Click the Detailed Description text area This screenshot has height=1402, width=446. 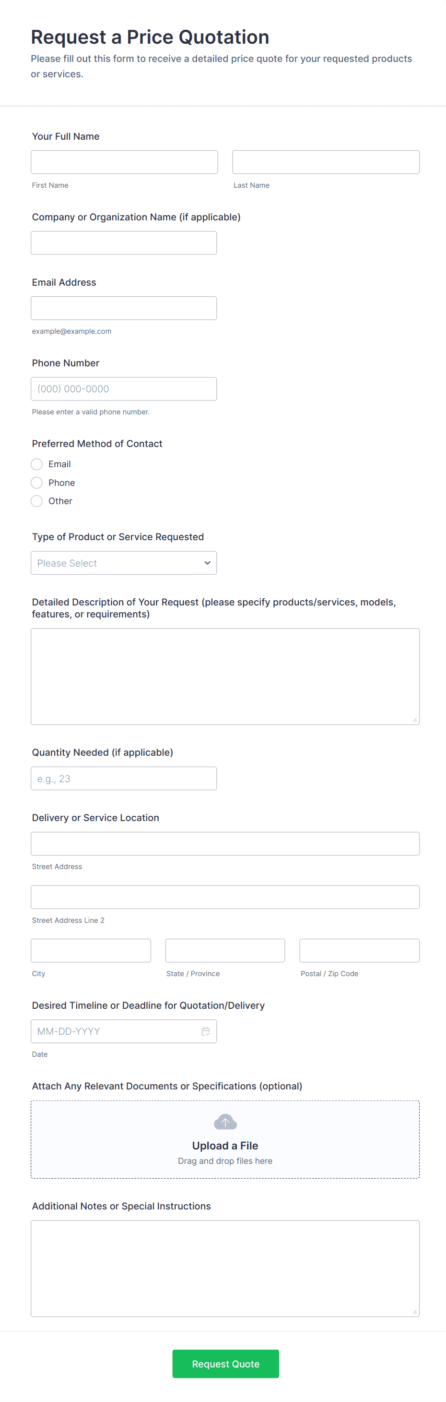pyautogui.click(x=225, y=677)
